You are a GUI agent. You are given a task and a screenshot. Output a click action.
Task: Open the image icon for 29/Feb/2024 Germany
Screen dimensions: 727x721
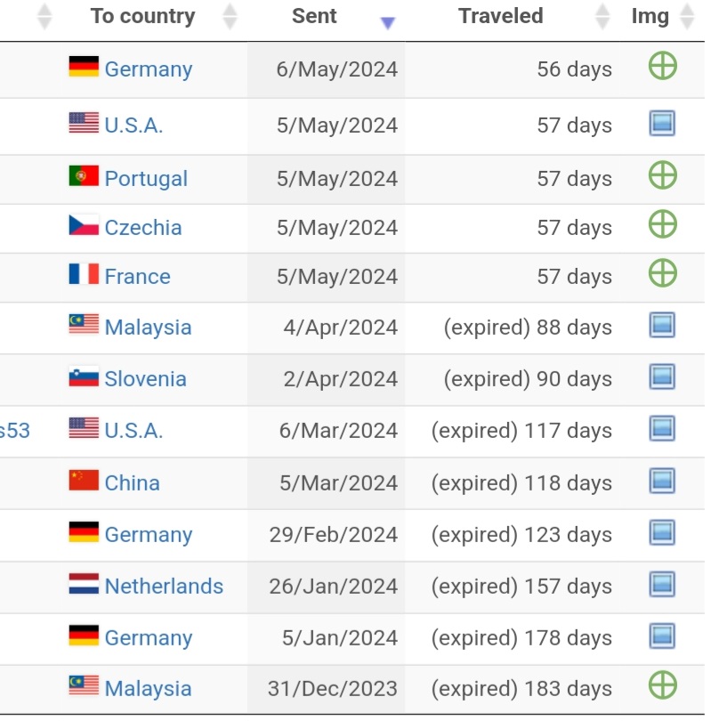coord(662,532)
